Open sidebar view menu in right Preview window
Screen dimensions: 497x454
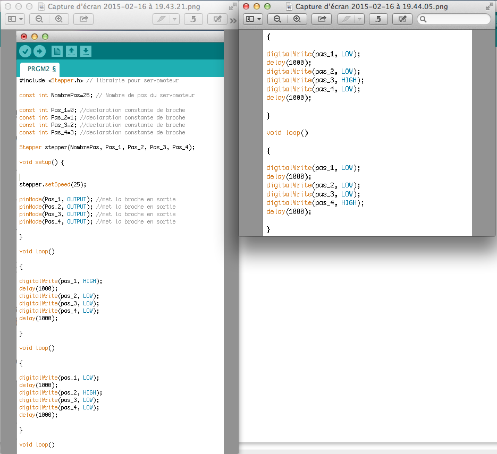[253, 19]
